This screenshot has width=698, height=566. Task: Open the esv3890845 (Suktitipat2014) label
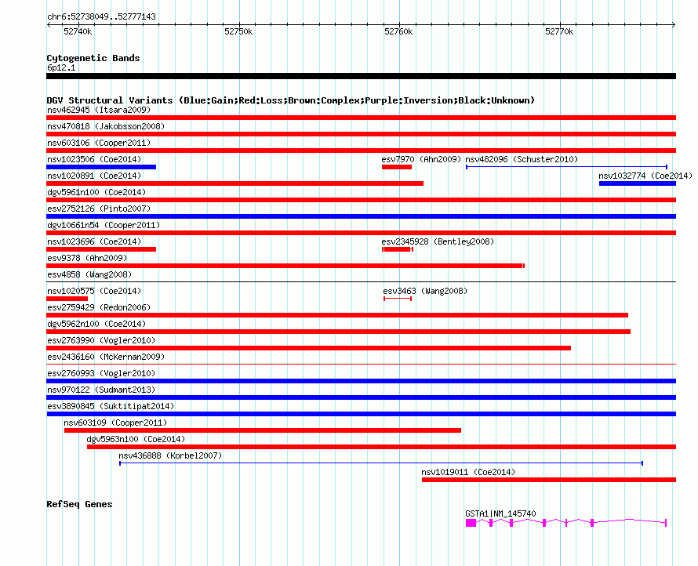coord(111,406)
